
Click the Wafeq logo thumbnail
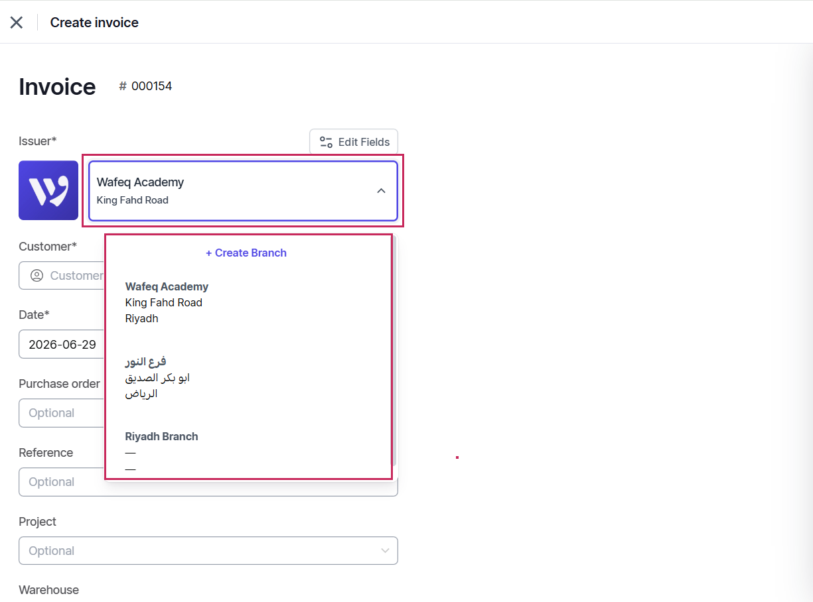(x=48, y=190)
